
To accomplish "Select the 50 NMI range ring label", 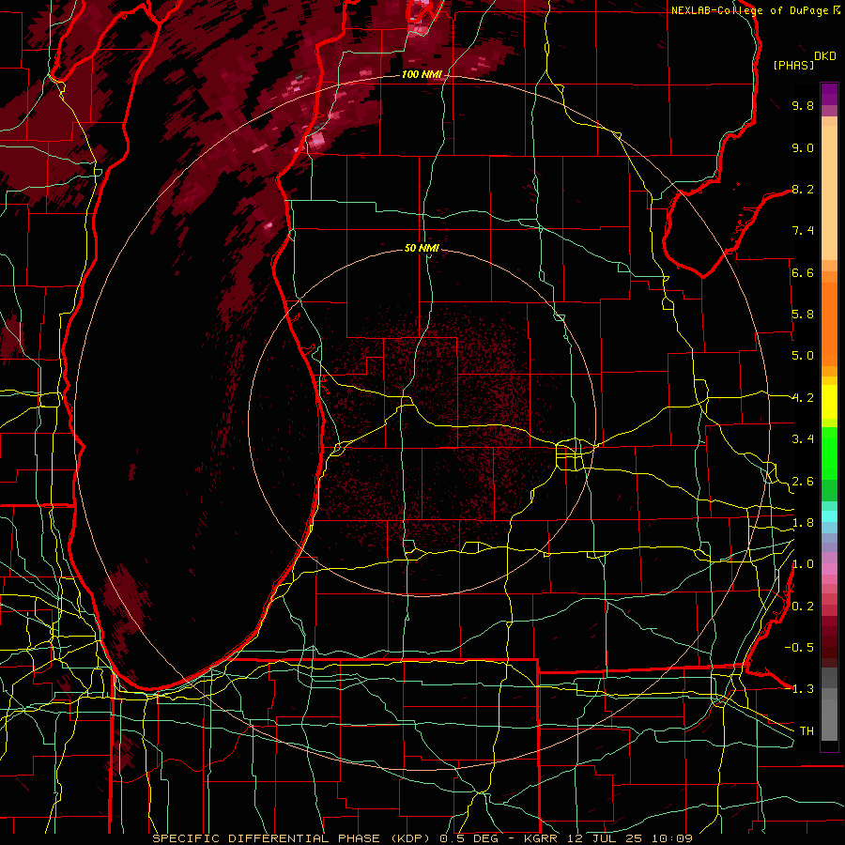I will (x=422, y=249).
